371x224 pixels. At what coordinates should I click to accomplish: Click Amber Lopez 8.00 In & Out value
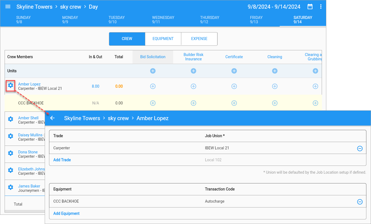(x=96, y=86)
